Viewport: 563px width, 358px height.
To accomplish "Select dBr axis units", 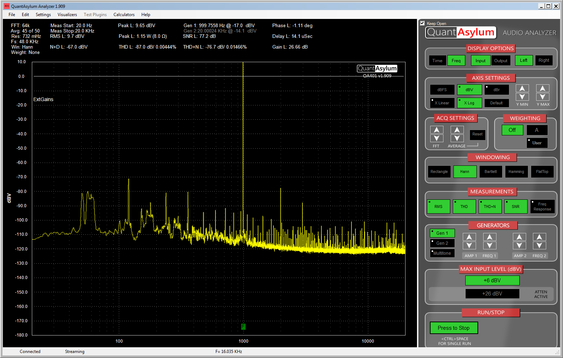I will (x=496, y=90).
